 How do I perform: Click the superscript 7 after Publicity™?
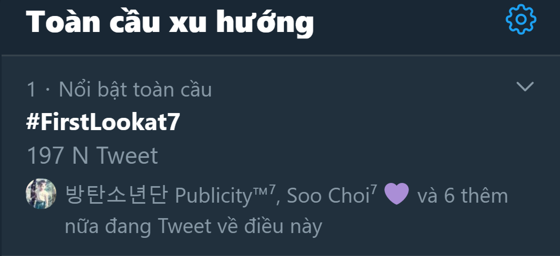272,190
